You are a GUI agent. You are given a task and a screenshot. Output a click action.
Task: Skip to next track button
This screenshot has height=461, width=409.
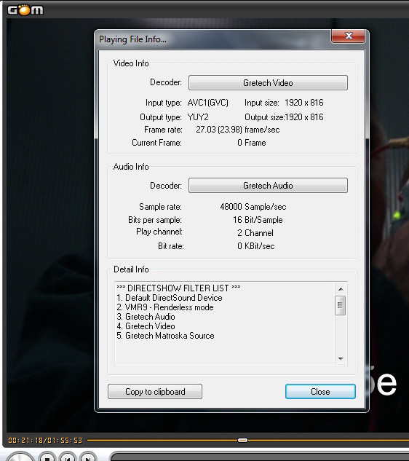87,457
